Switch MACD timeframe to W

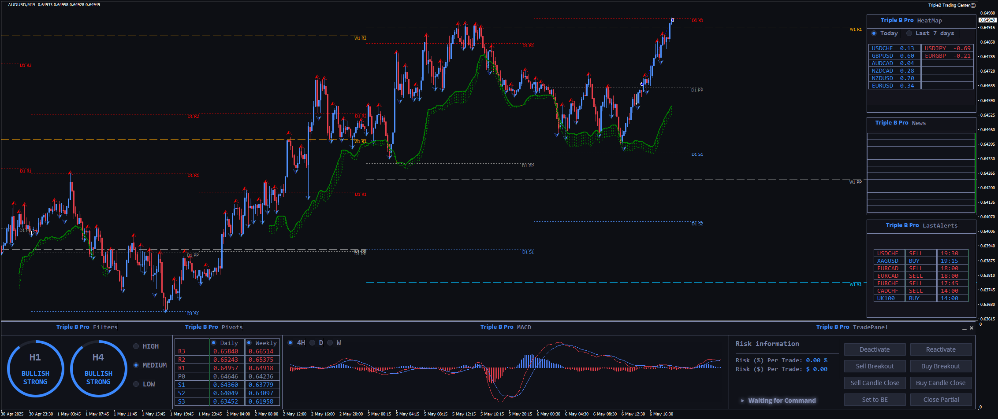330,343
